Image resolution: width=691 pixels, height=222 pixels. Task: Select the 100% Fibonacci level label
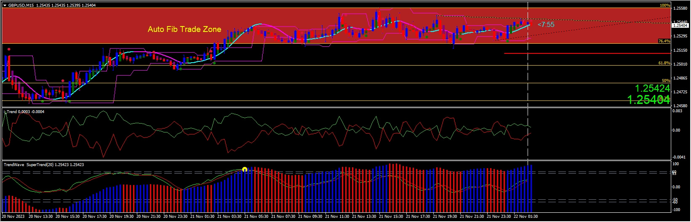(x=665, y=5)
